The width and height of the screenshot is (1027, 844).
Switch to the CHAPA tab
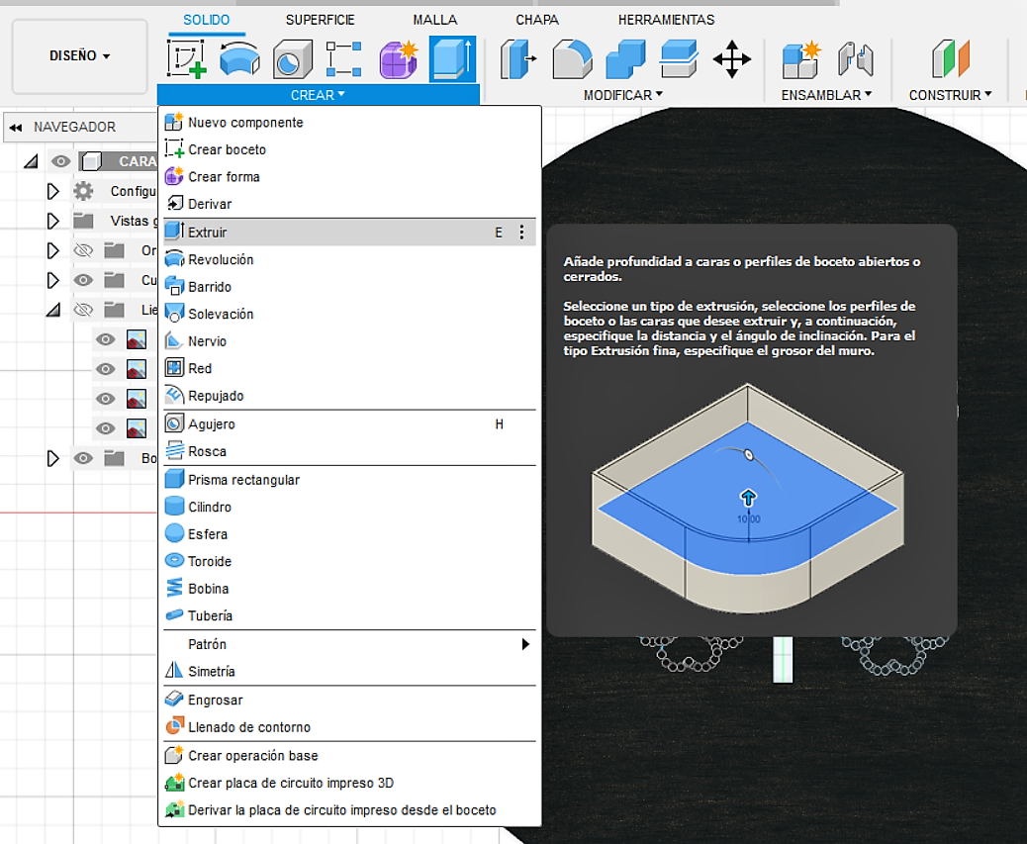point(537,21)
